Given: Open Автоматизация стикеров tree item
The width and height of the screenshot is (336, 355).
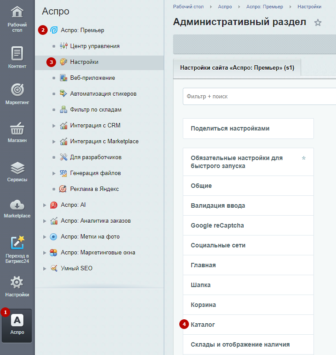Looking at the screenshot, I should coord(103,94).
